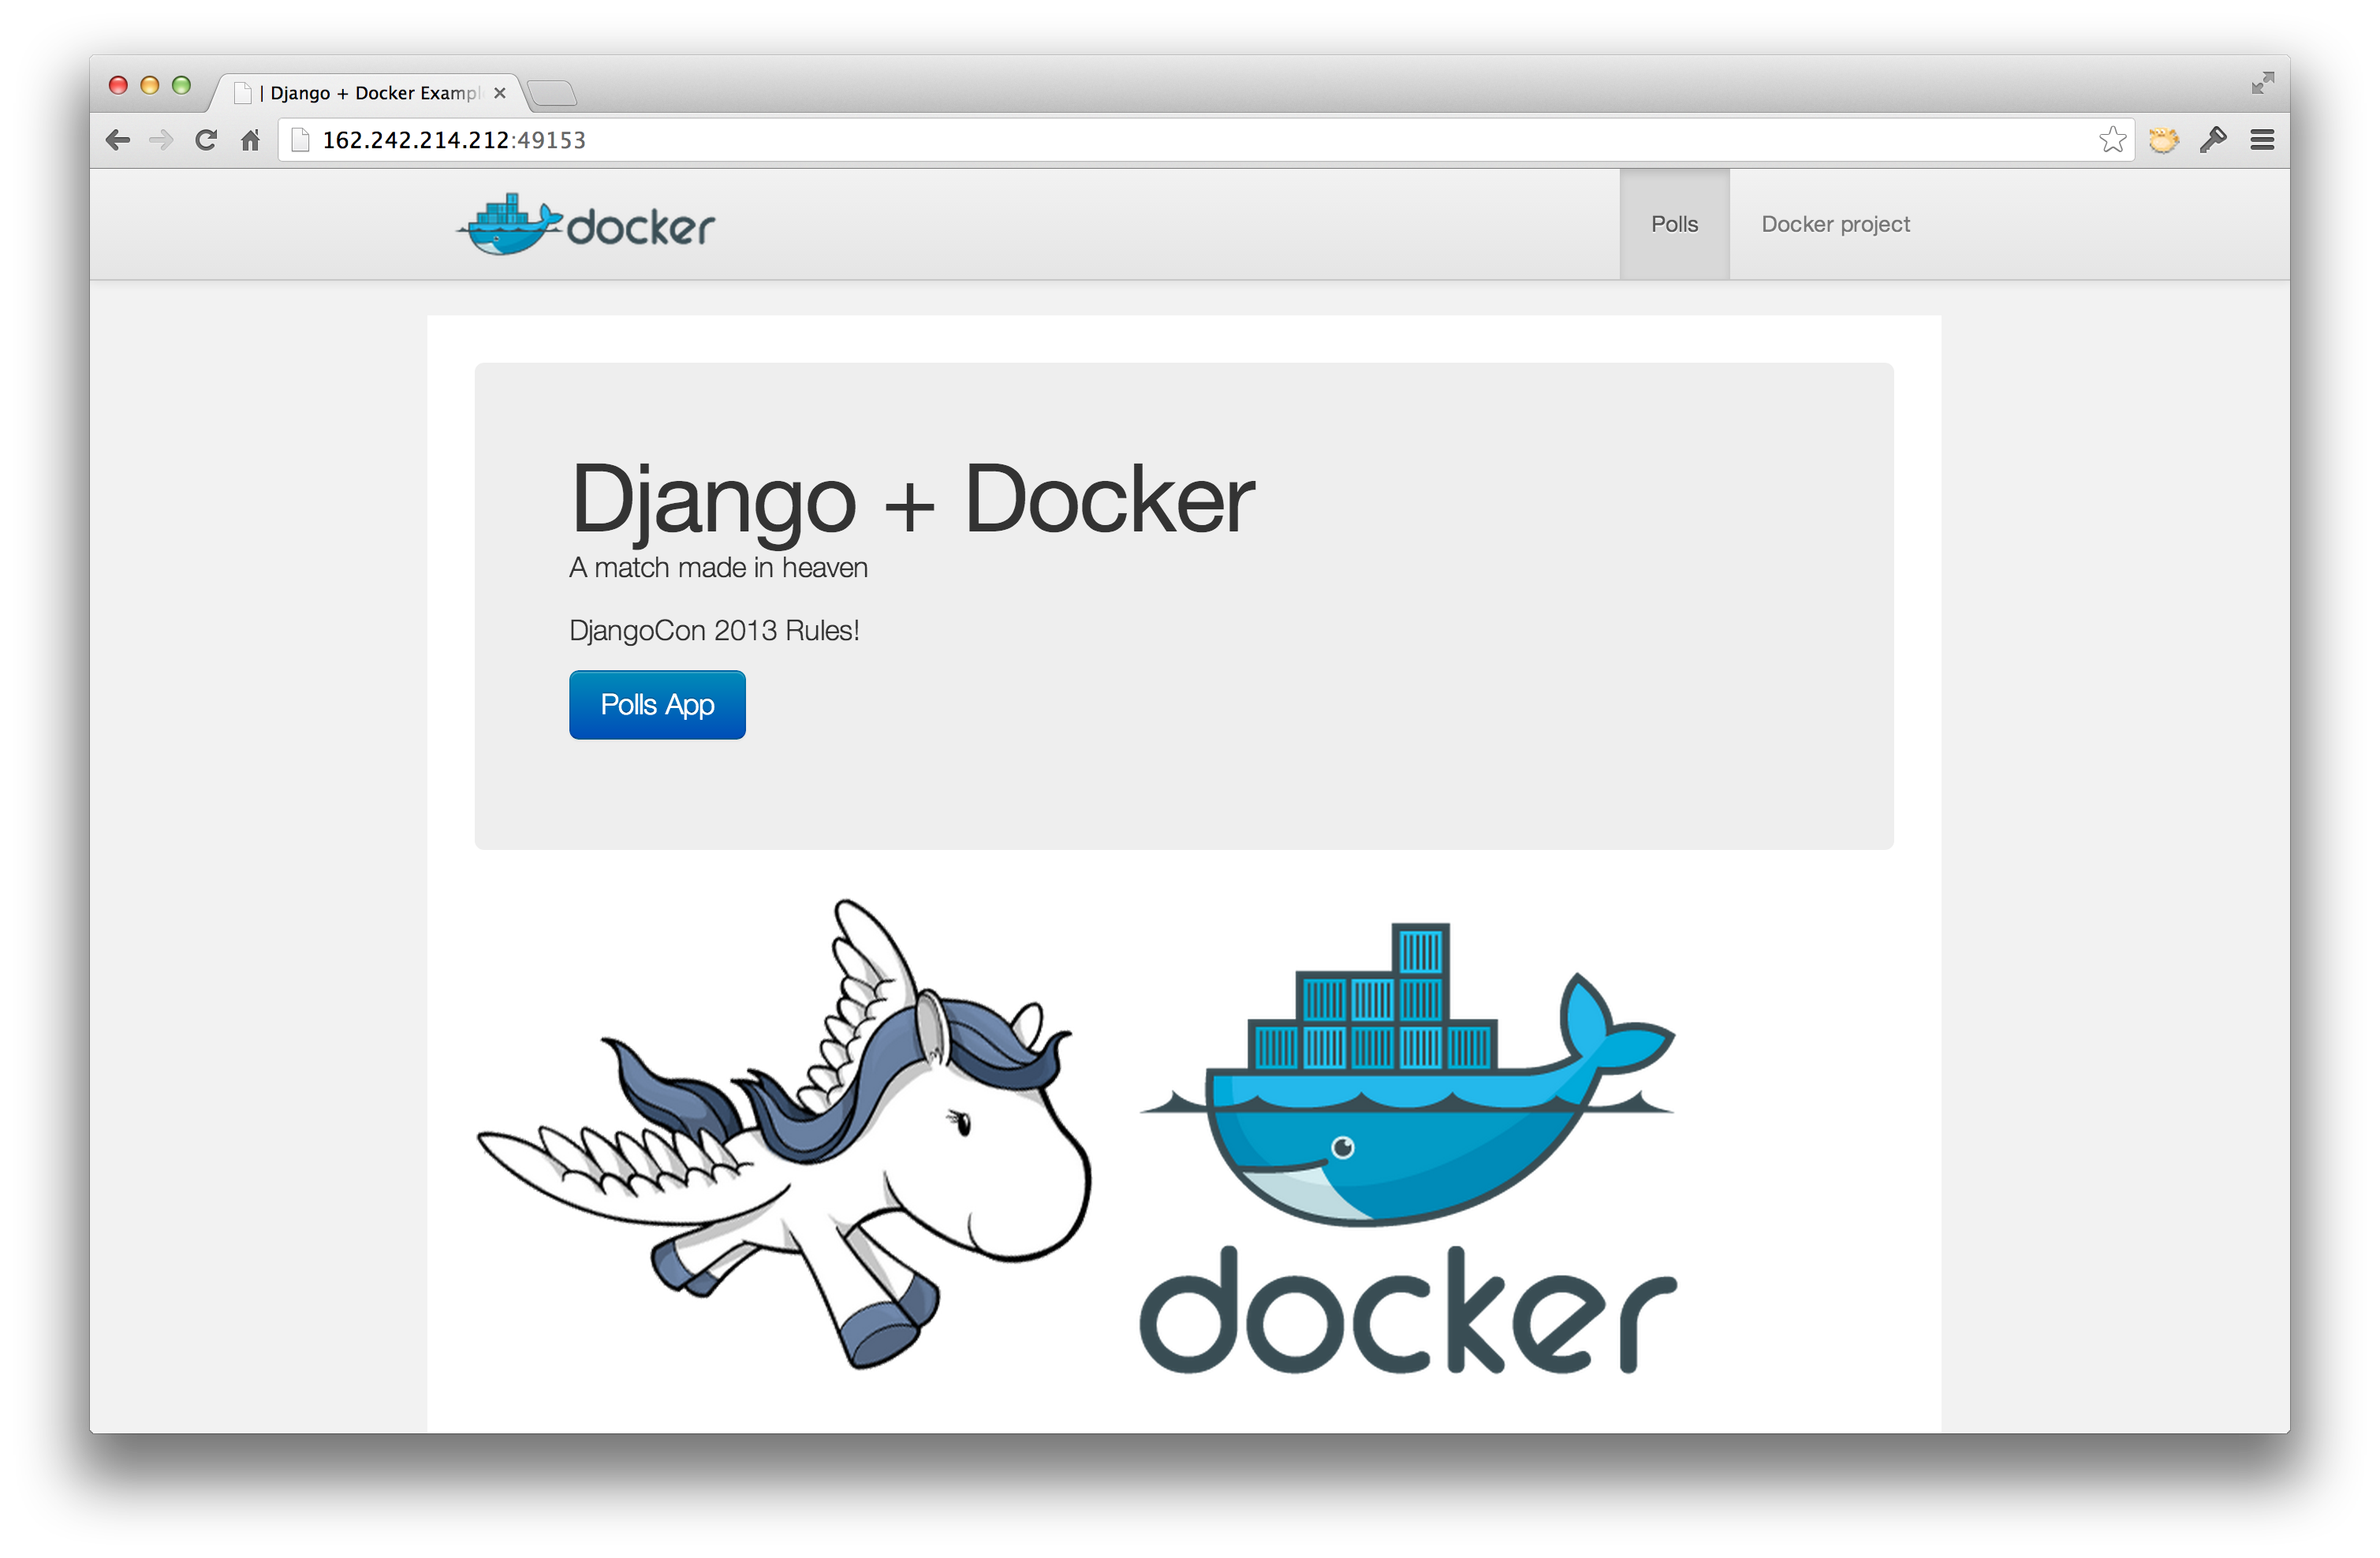Click the 'A match made in heaven' subtitle
2380x1558 pixels.
718,568
